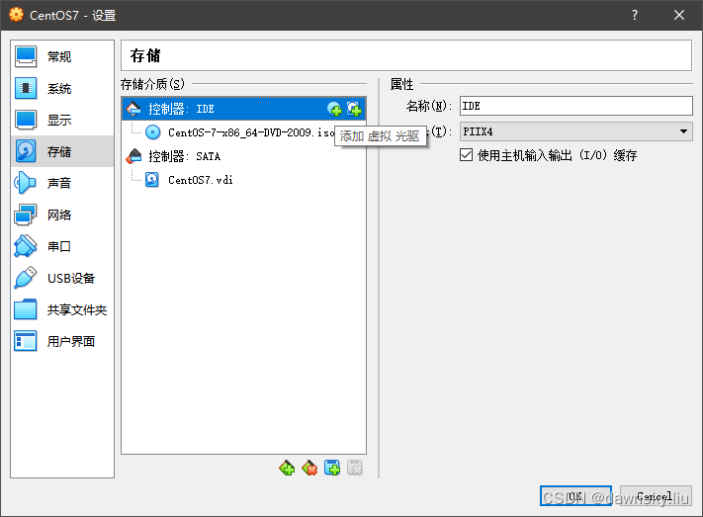This screenshot has width=703, height=517.
Task: Click the remove controller icon
Action: [309, 469]
